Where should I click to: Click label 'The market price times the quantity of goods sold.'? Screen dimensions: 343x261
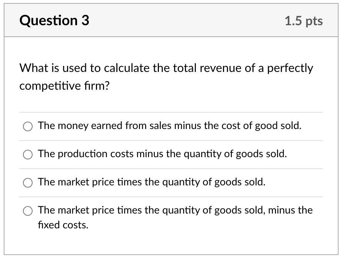pyautogui.click(x=151, y=182)
